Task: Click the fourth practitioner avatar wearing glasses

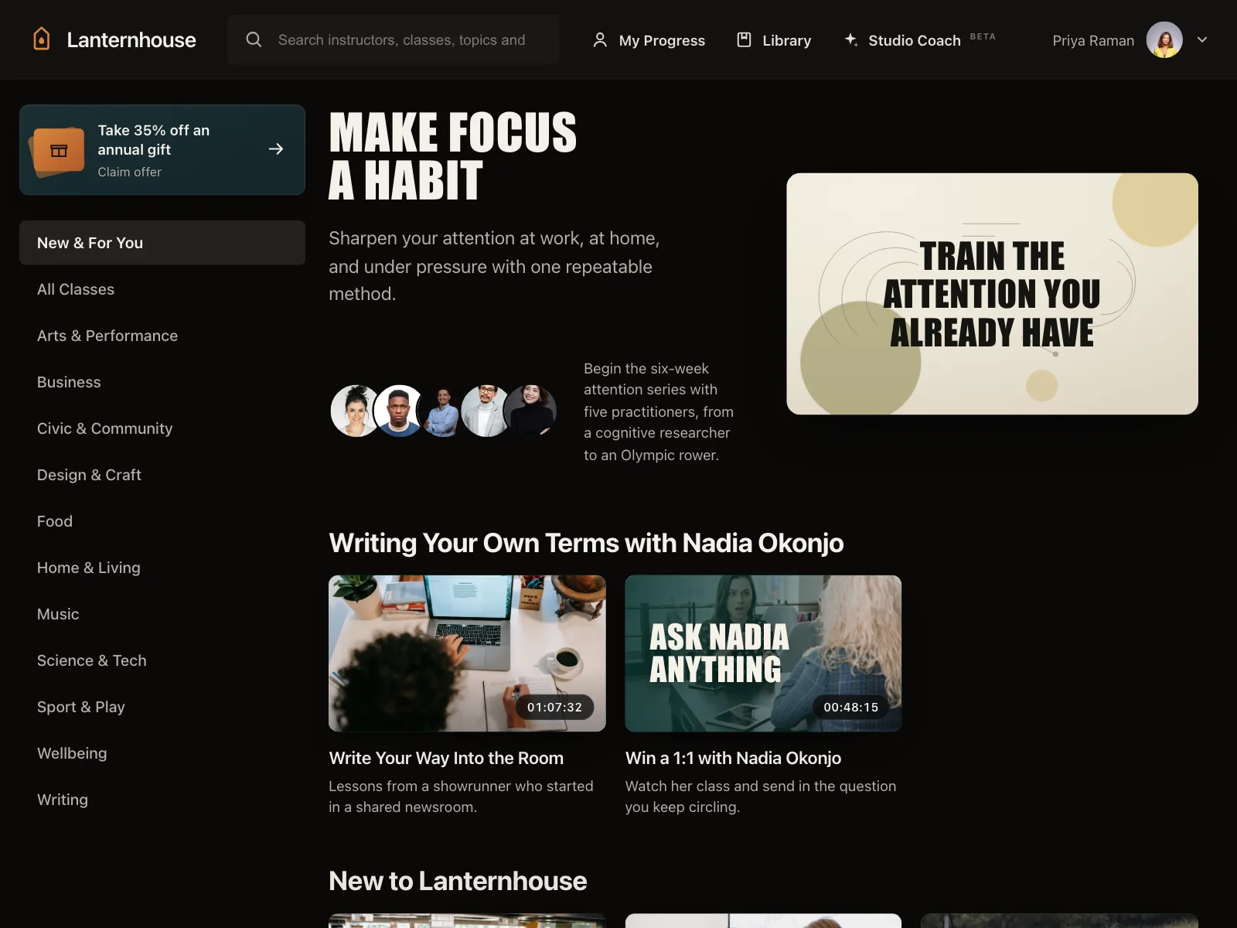Action: coord(486,411)
